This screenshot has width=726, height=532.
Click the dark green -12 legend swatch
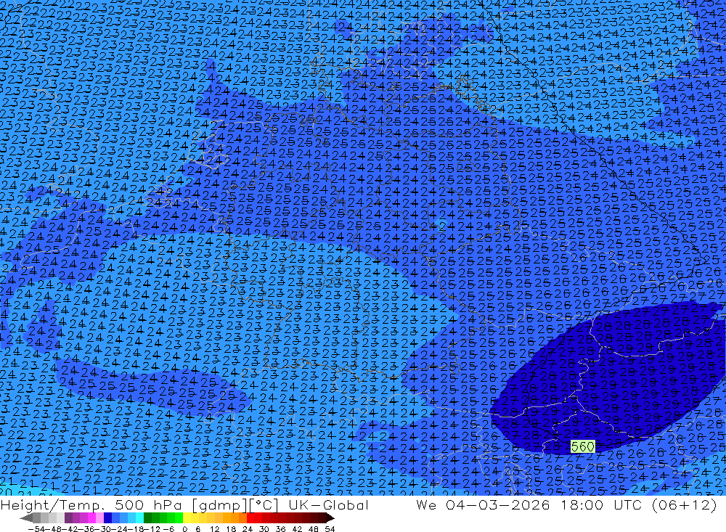[147, 517]
